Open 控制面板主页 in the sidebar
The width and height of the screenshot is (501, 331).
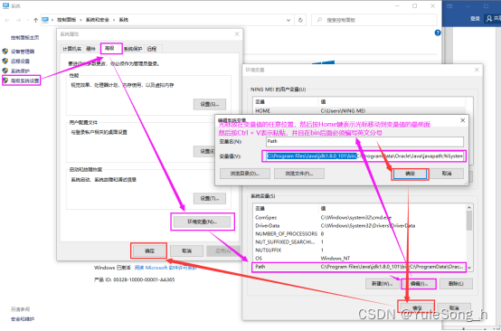[x=24, y=38]
